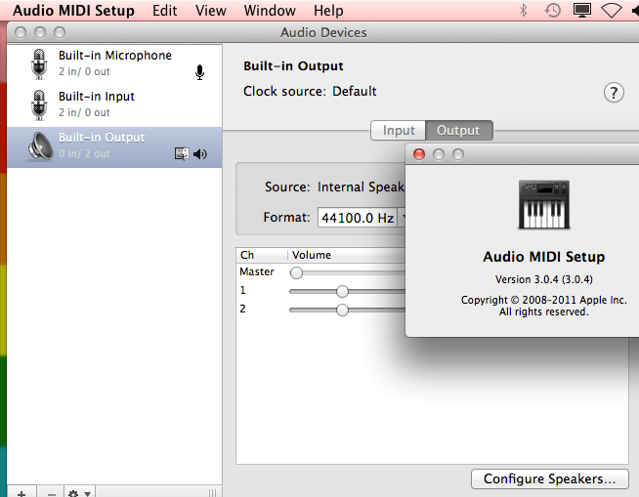Select Built-in Input in device list

(x=114, y=105)
